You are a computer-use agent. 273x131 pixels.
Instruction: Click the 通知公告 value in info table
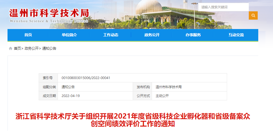68,87
